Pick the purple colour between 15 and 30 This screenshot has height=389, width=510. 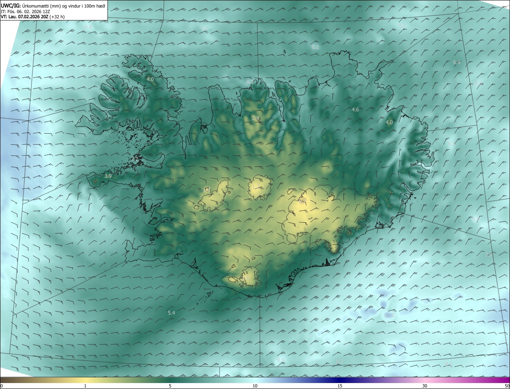click(x=382, y=380)
